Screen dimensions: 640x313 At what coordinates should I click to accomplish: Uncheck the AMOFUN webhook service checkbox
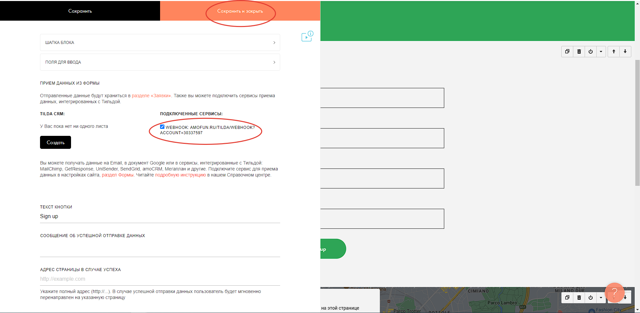click(x=162, y=127)
